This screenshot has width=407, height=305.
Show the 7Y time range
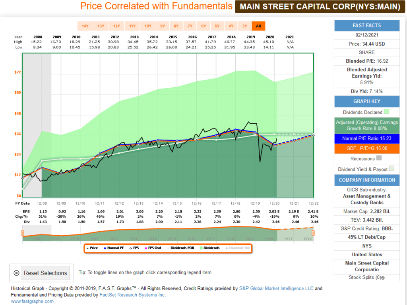(x=190, y=26)
